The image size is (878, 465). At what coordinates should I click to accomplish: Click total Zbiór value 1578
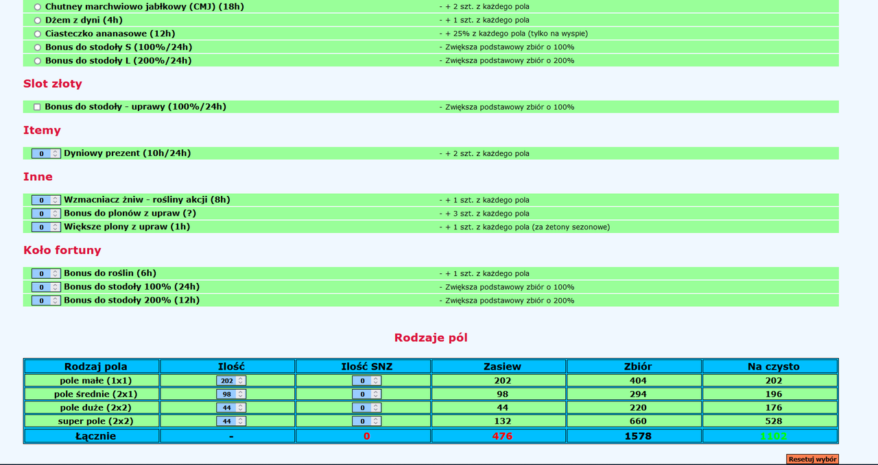(638, 436)
